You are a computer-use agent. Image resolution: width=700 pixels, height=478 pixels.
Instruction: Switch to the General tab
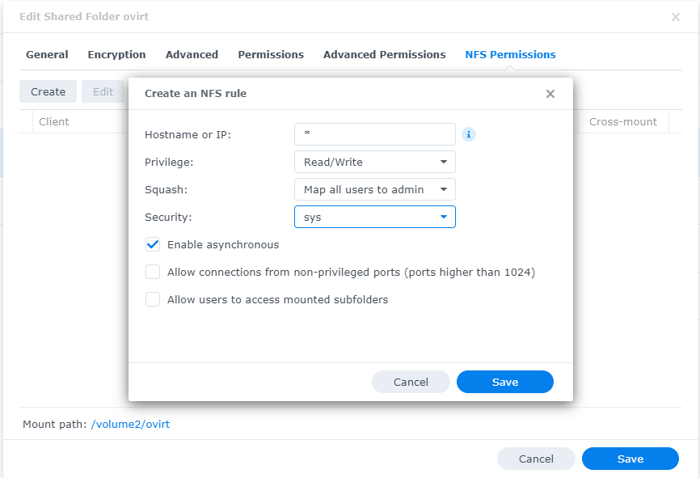click(47, 55)
